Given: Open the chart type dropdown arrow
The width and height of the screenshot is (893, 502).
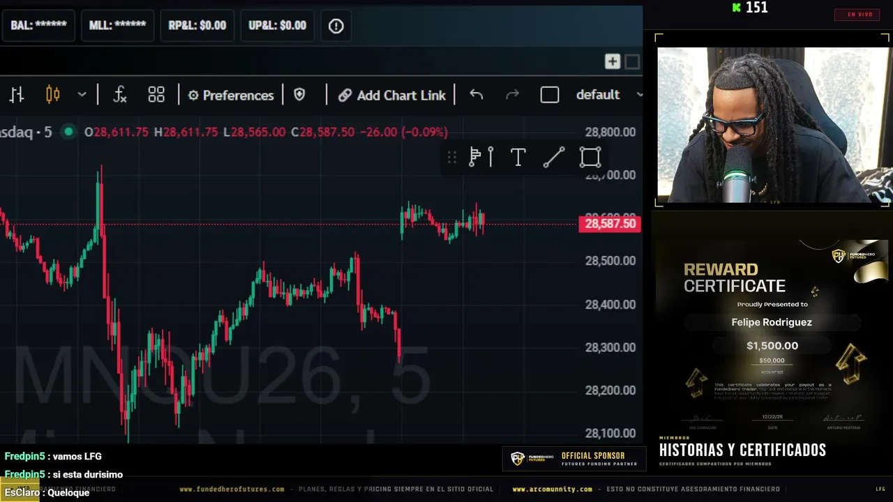Looking at the screenshot, I should click(82, 95).
